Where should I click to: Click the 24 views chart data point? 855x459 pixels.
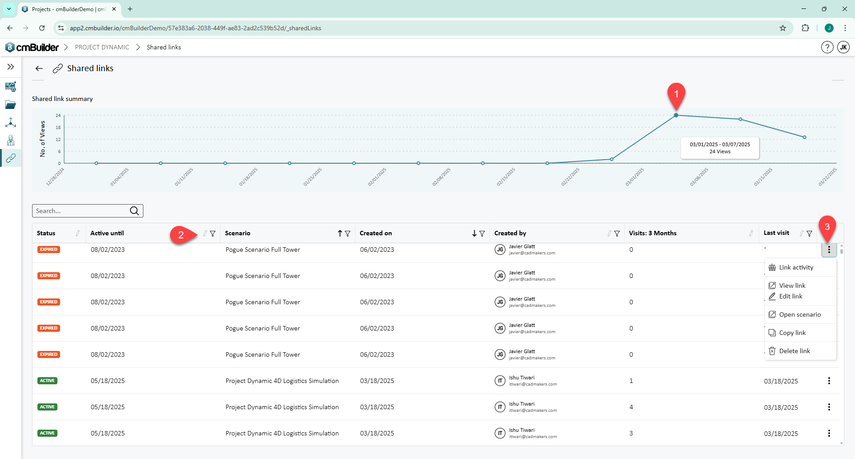point(676,115)
